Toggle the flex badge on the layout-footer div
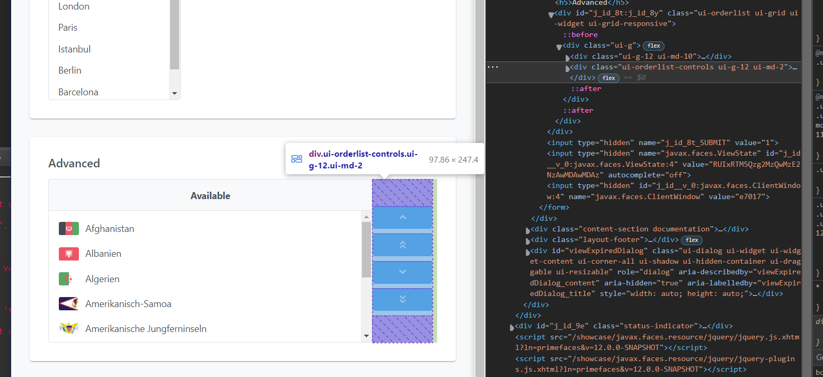 pyautogui.click(x=692, y=240)
